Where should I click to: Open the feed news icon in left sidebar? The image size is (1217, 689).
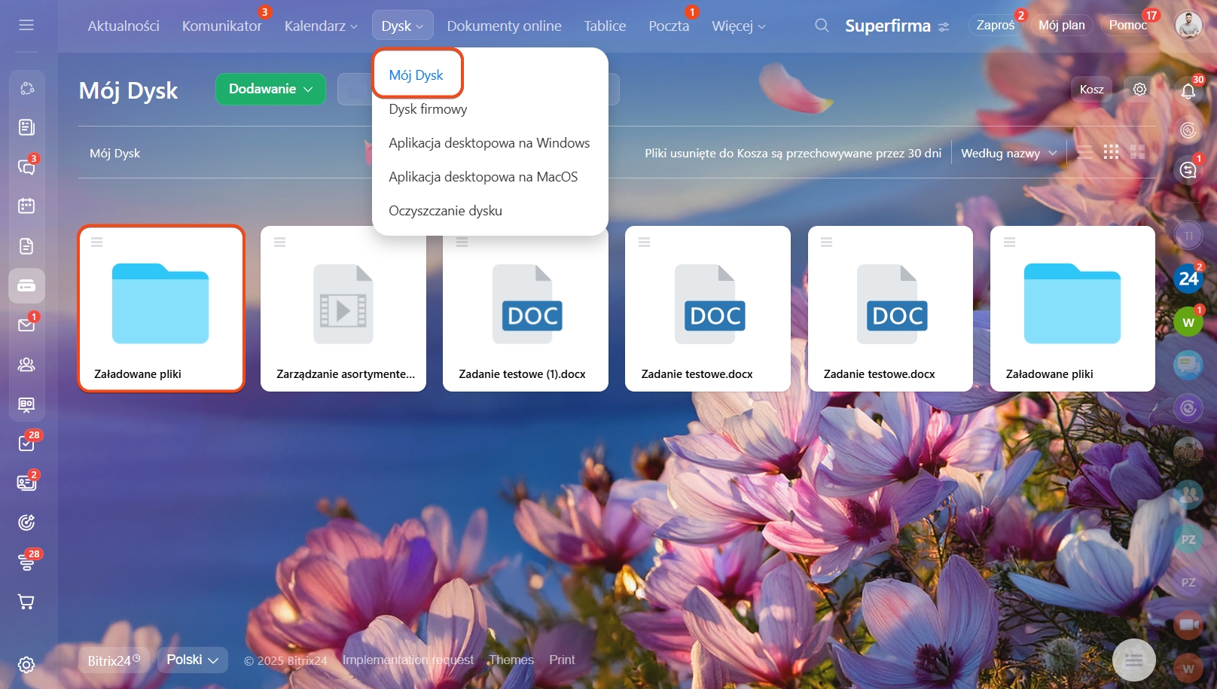26,127
